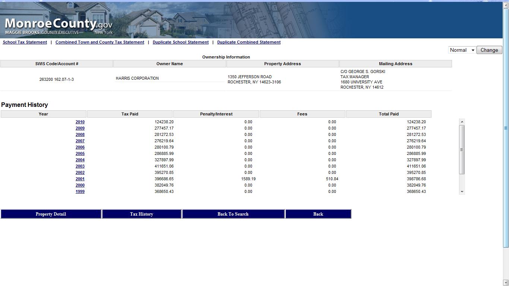Open the Property Detail view
Viewport: 509px width, 286px height.
click(51, 214)
